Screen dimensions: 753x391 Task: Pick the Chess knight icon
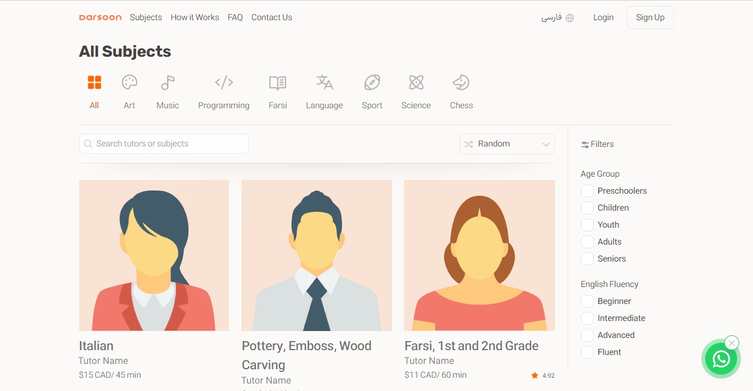click(x=461, y=82)
